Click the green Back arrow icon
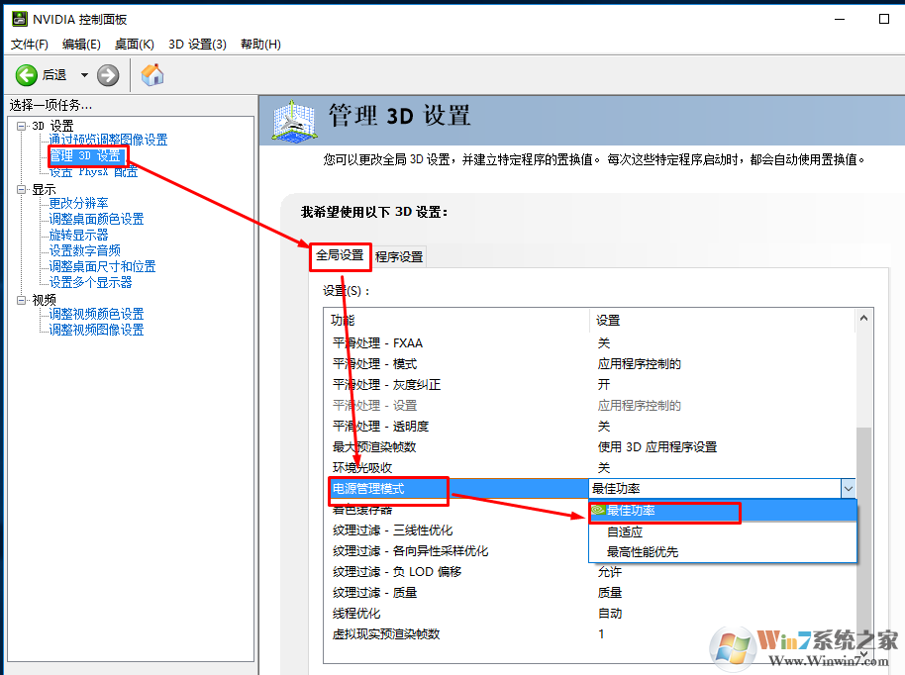 (x=27, y=75)
